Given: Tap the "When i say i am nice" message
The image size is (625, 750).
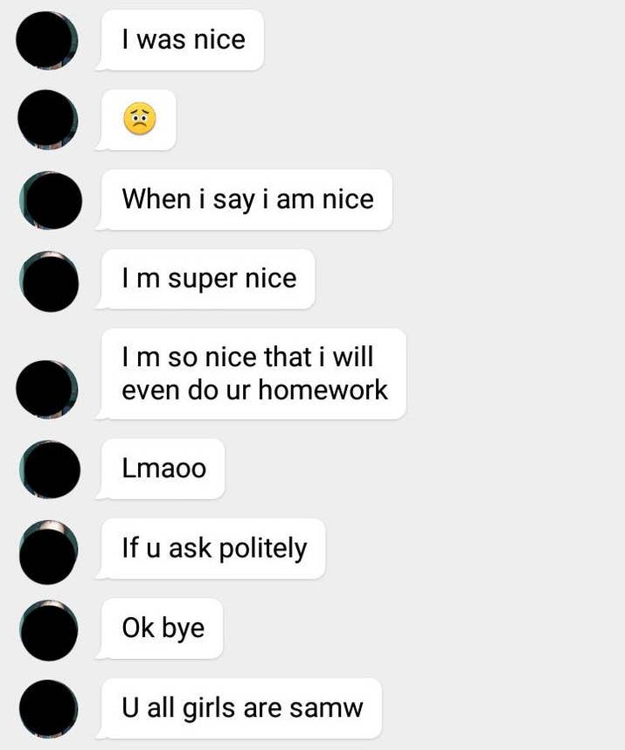Looking at the screenshot, I should [x=247, y=199].
